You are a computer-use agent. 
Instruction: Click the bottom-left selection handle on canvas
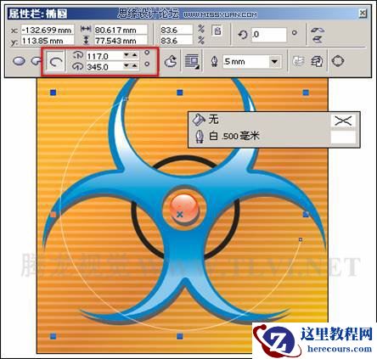pos(53,336)
